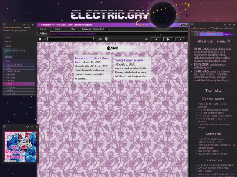The height and width of the screenshot is (177, 237).
Task: Click the music player seek slider handle
Action: point(106,39)
